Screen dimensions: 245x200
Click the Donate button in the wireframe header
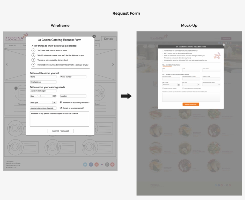pyautogui.click(x=108, y=39)
